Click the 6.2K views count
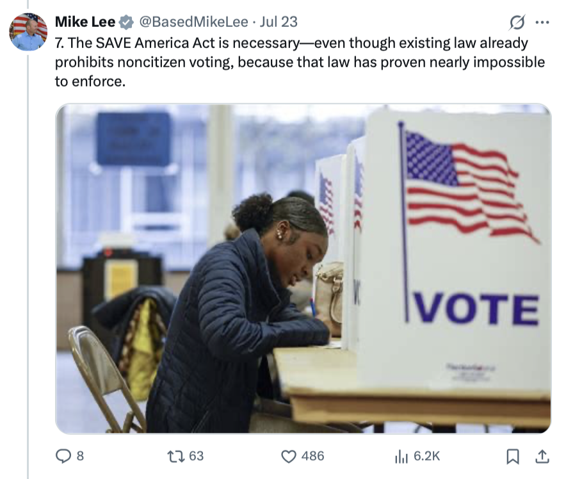Screen dimensions: 566x479 (426, 456)
